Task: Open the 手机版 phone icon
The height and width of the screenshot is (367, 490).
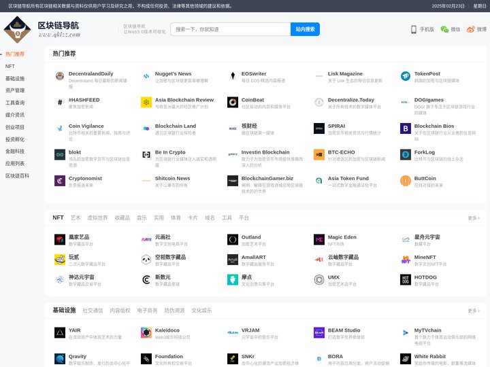Action: 414,29
